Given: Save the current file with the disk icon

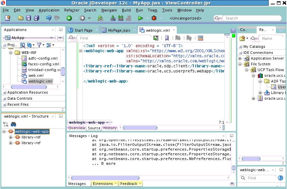Looking at the screenshot, I should click(x=28, y=18).
